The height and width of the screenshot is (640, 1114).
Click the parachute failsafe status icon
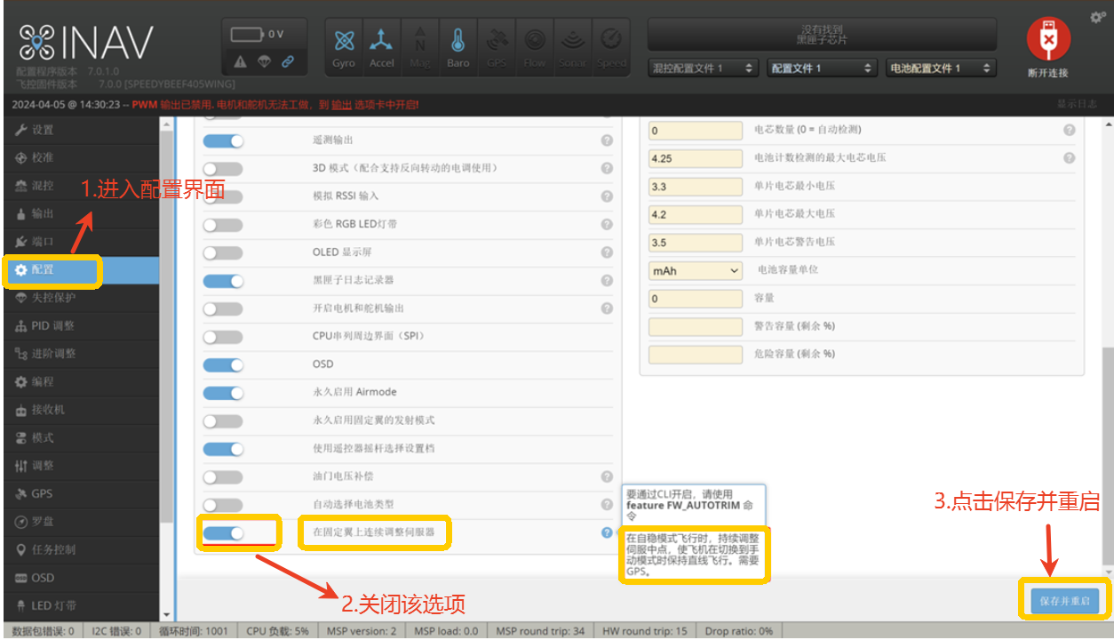pos(265,61)
